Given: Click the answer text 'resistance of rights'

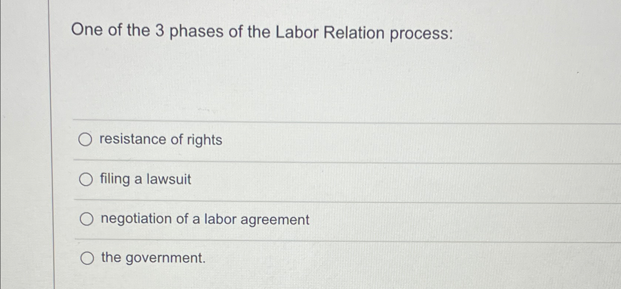Looking at the screenshot, I should [x=160, y=140].
